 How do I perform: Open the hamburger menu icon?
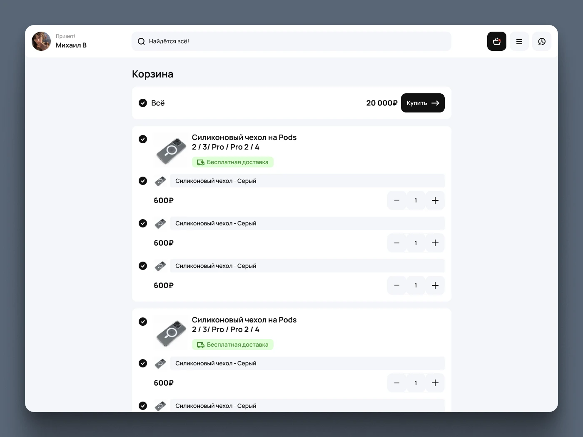519,41
